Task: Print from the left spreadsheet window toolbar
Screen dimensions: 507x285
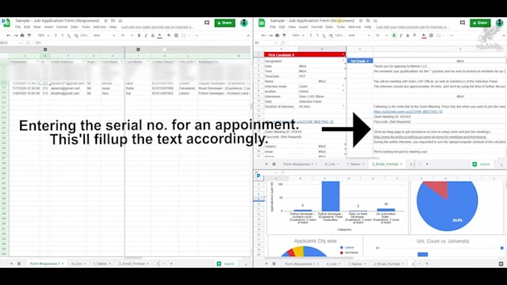Action: [22, 35]
